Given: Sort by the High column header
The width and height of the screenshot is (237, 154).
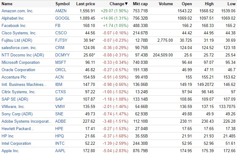Looking at the screenshot, I should 209,4.
